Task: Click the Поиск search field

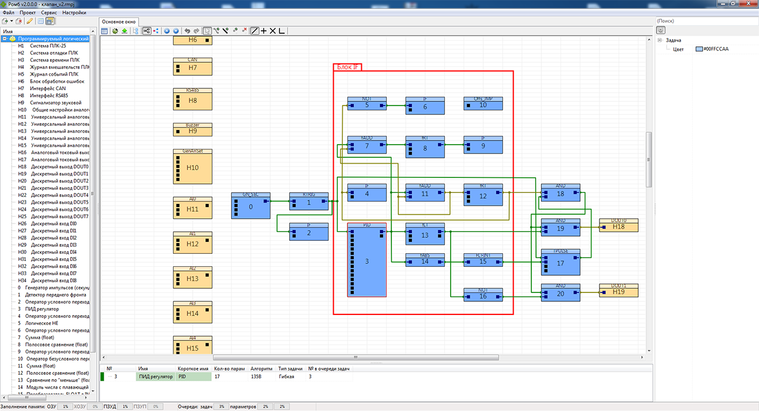Action: point(706,21)
